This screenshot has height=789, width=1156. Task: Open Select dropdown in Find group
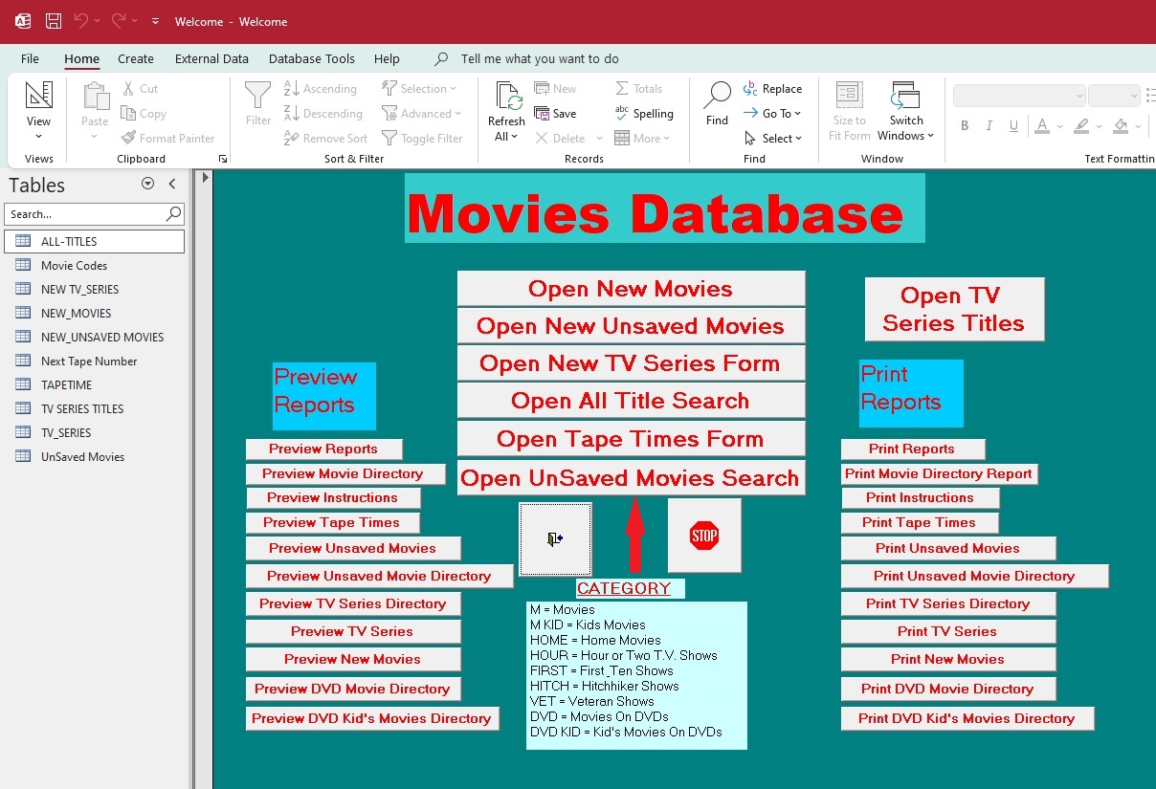point(773,139)
